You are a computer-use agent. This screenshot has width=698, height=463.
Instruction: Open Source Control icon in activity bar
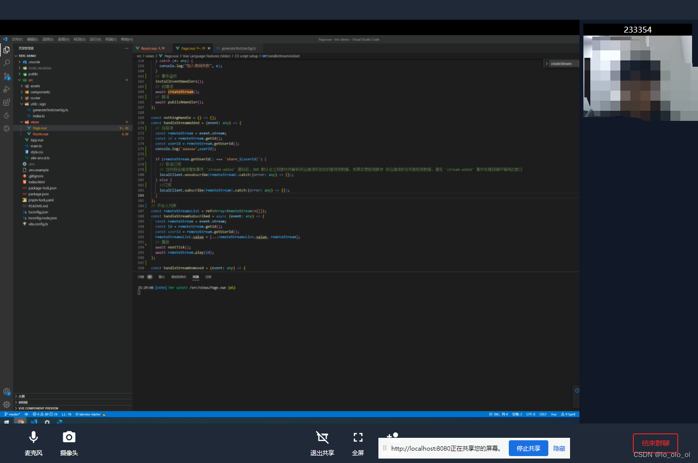tap(6, 76)
